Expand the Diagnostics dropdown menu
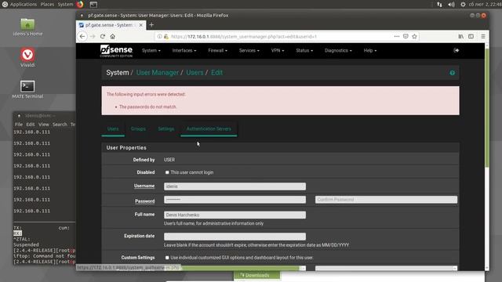Screen dimensions: 502x282 coord(338,50)
